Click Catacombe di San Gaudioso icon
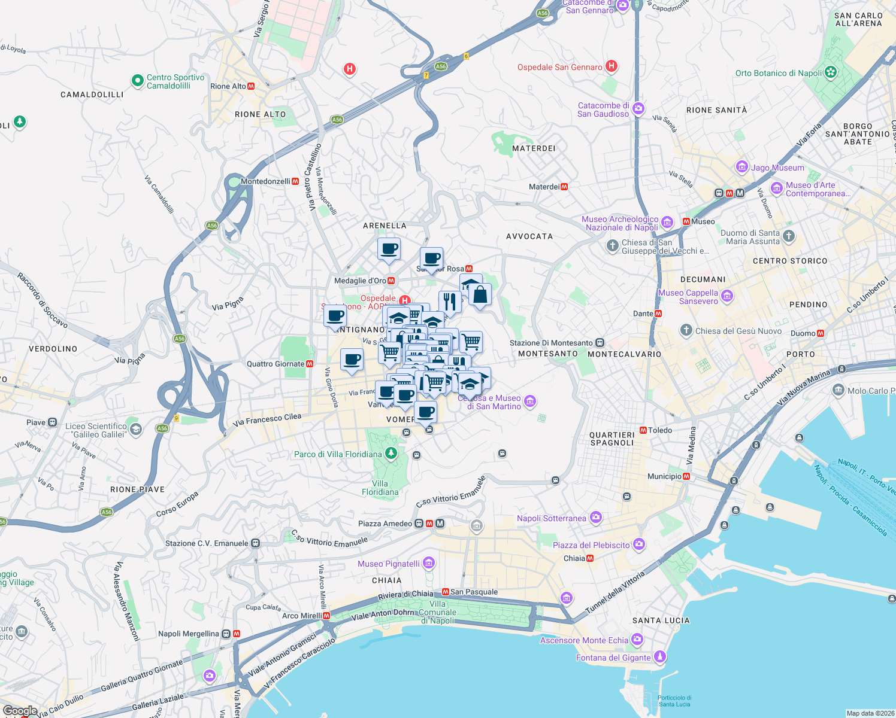This screenshot has height=718, width=896. pyautogui.click(x=638, y=108)
